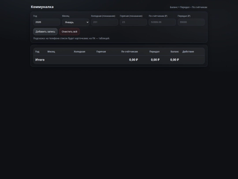Click the Передал table column header
This screenshot has height=179, width=238.
click(x=154, y=52)
